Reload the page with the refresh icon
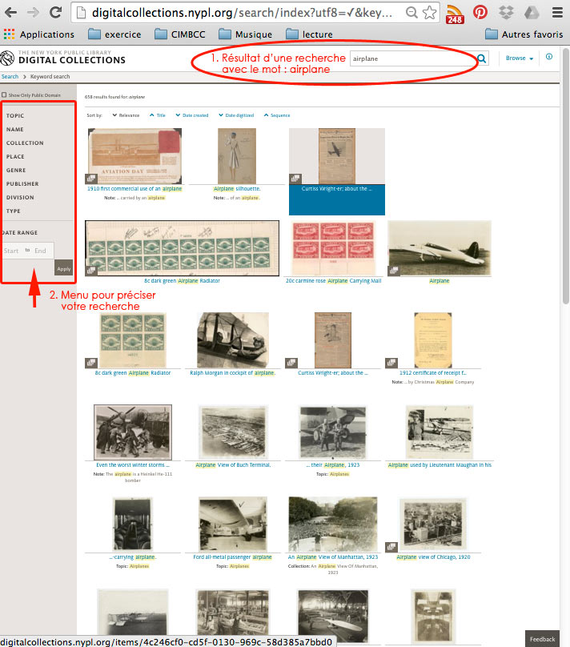This screenshot has height=647, width=570. point(55,13)
